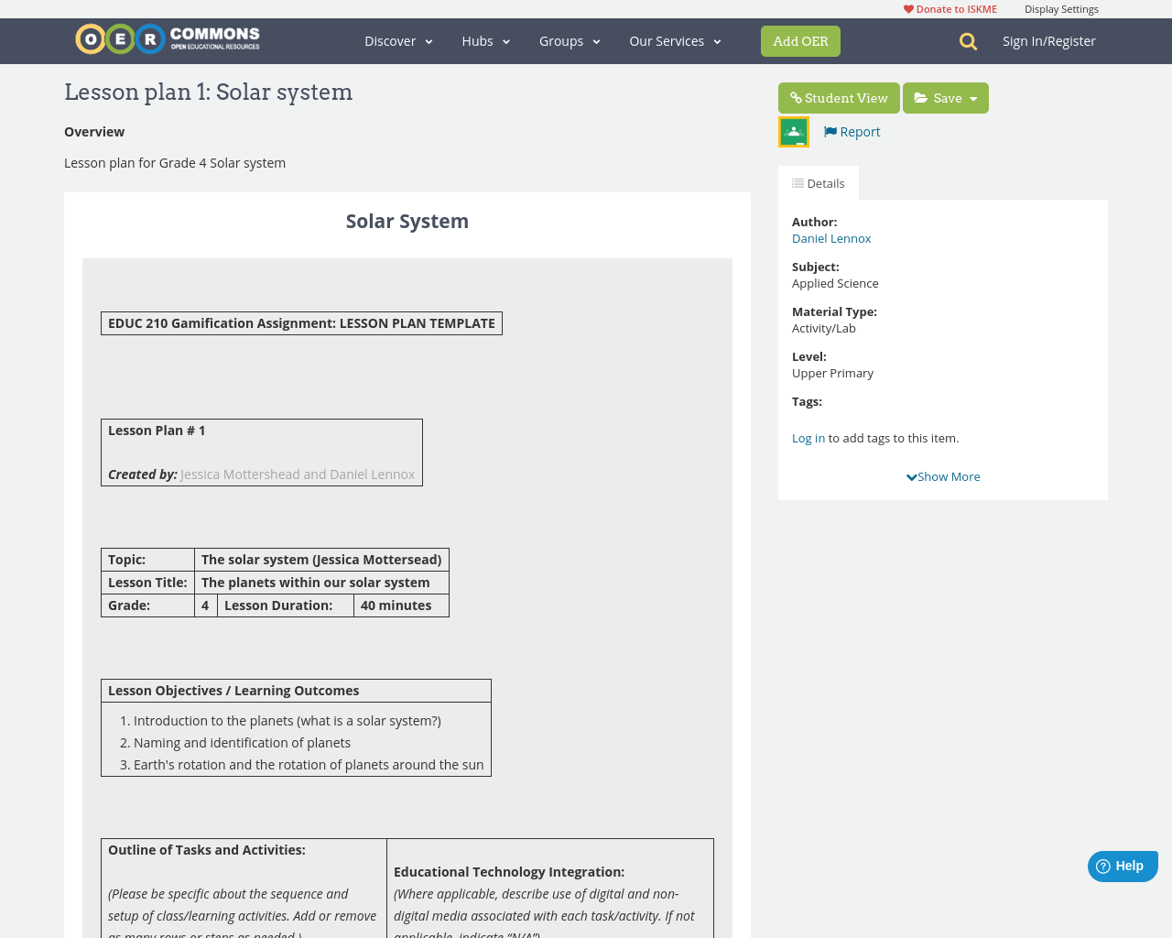The image size is (1172, 938).
Task: Share lesson to Google Classroom
Action: pos(793,130)
